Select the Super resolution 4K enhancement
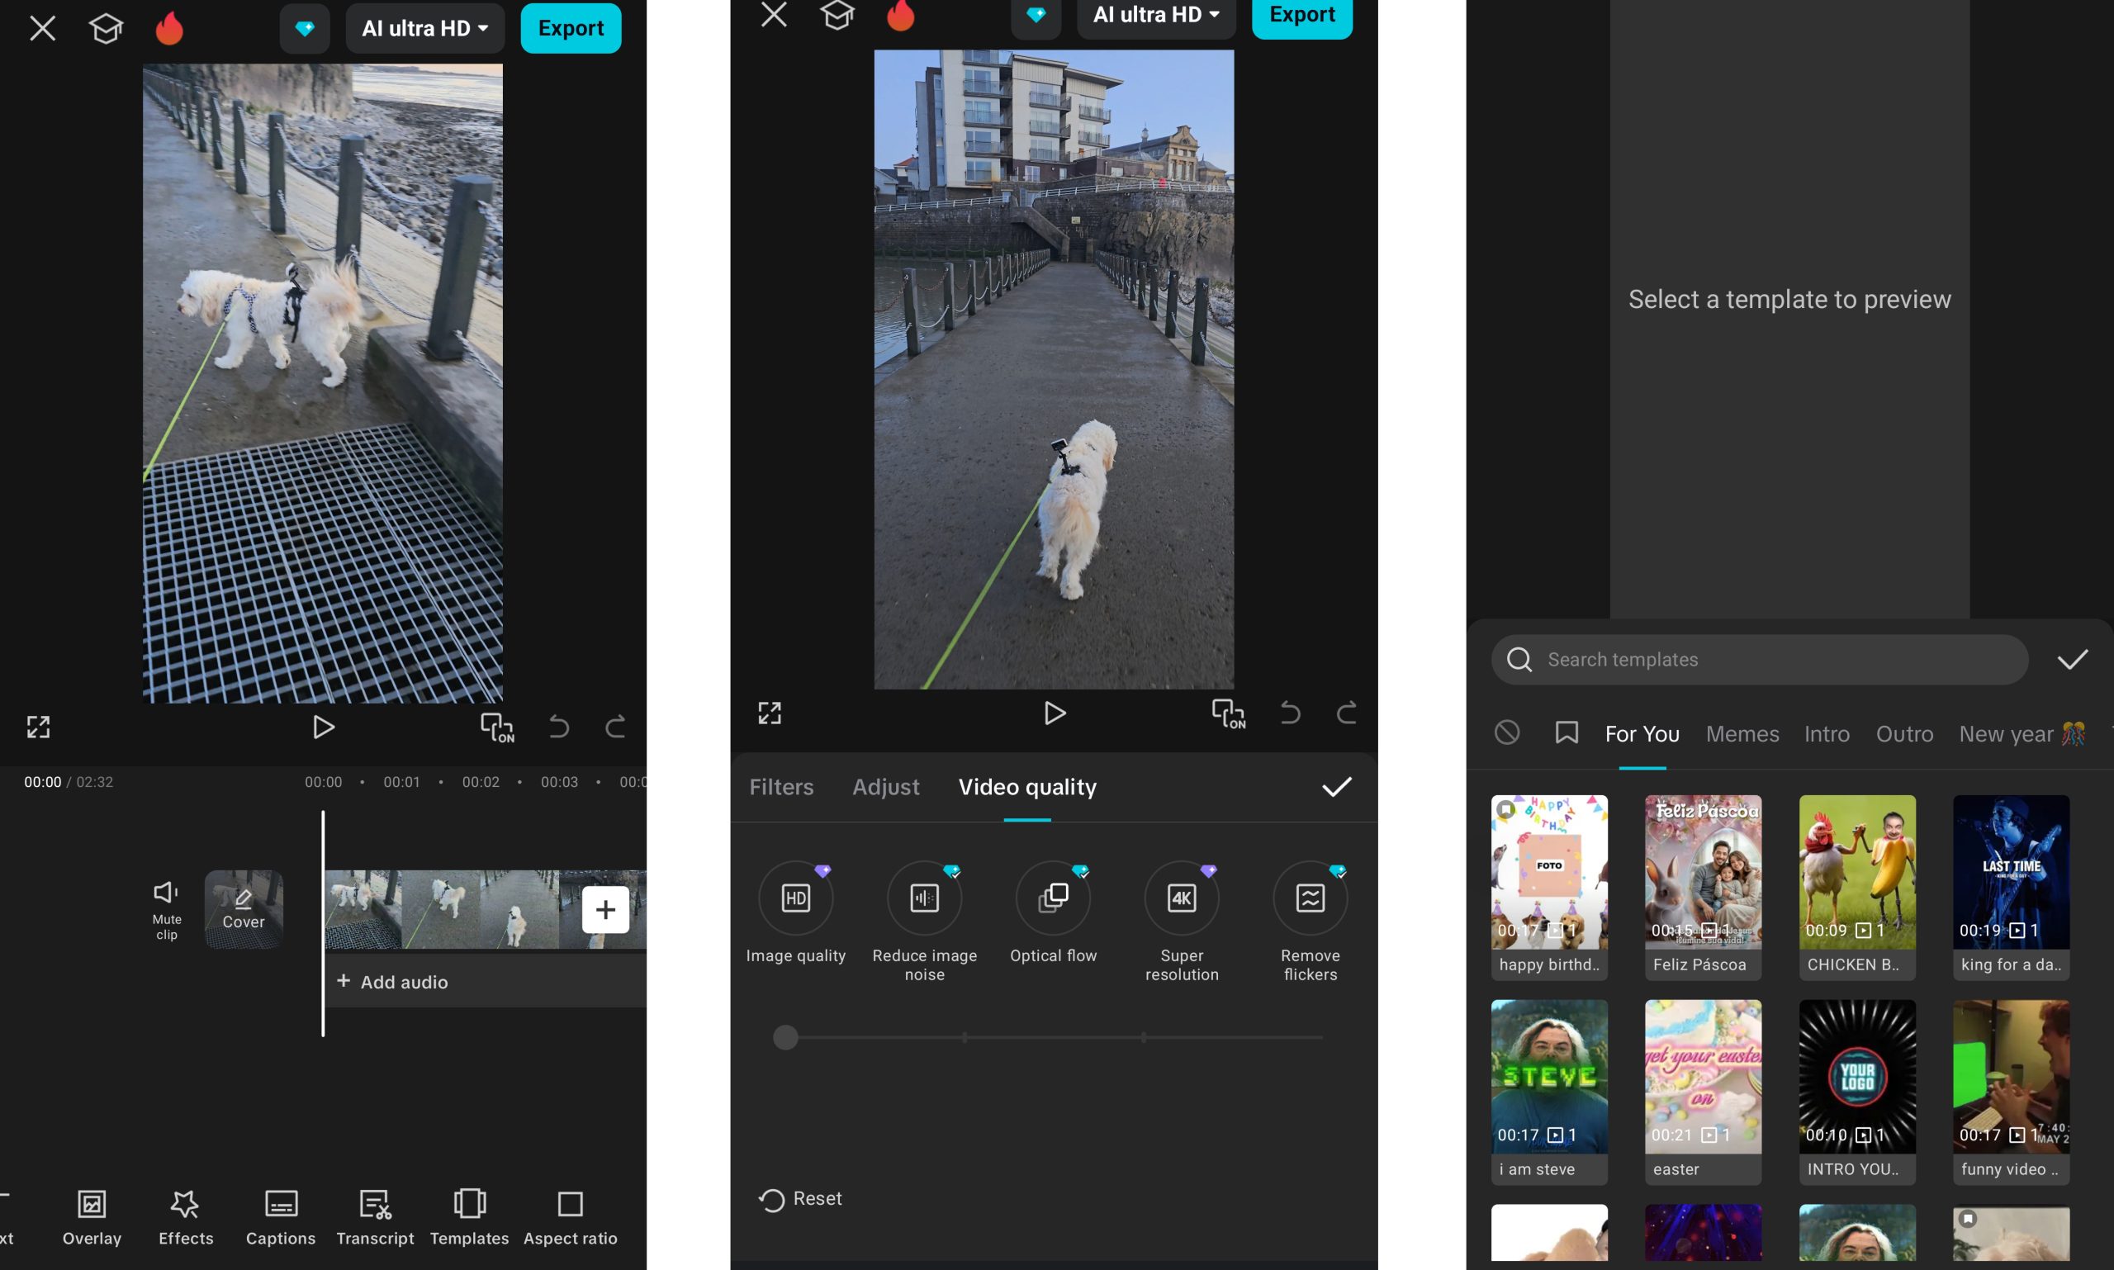The image size is (2114, 1270). click(x=1181, y=898)
